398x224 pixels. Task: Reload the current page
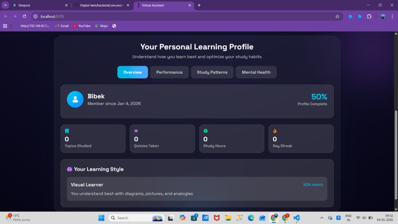tap(24, 16)
